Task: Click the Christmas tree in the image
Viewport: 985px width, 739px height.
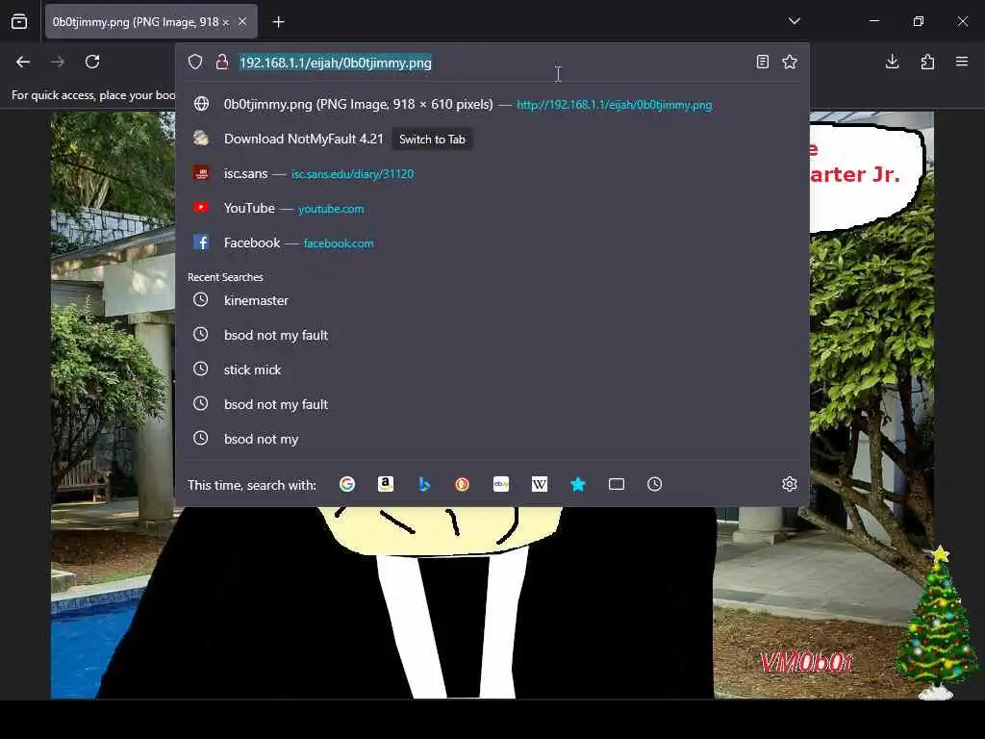Action: (x=937, y=623)
